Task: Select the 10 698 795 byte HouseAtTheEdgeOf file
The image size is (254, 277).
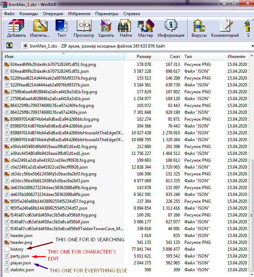Action: pyautogui.click(x=67, y=140)
